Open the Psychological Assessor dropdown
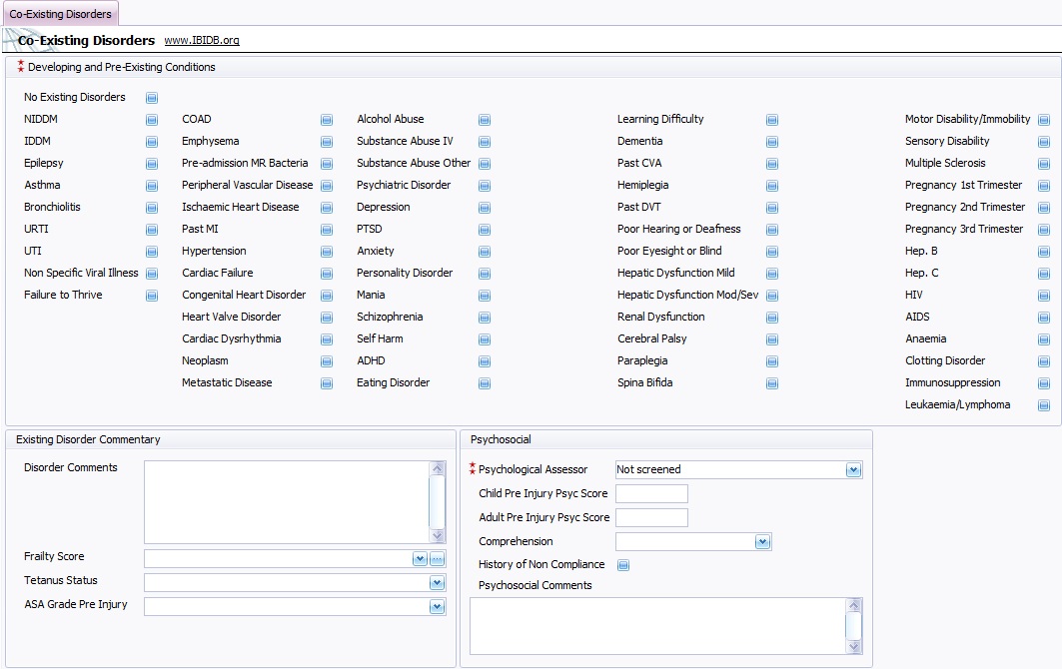1062x669 pixels. coord(853,469)
